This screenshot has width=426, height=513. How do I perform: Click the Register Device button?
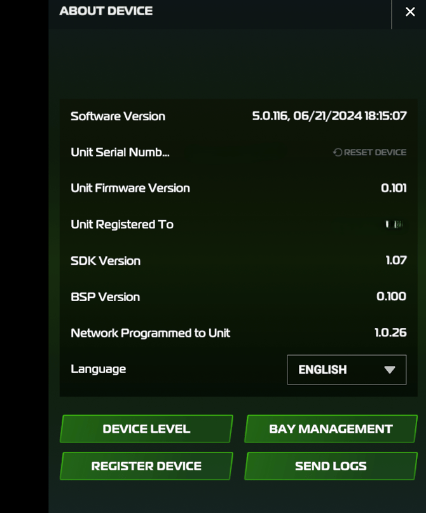tap(146, 466)
